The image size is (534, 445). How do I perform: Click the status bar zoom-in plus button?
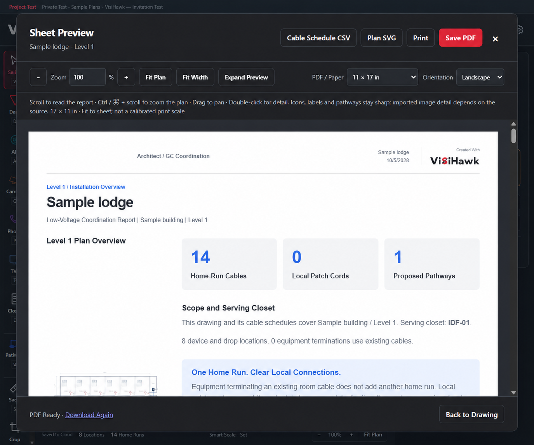click(351, 435)
